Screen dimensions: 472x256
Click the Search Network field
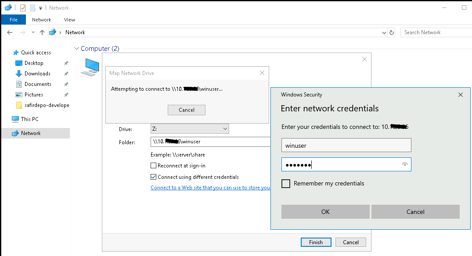pos(436,32)
